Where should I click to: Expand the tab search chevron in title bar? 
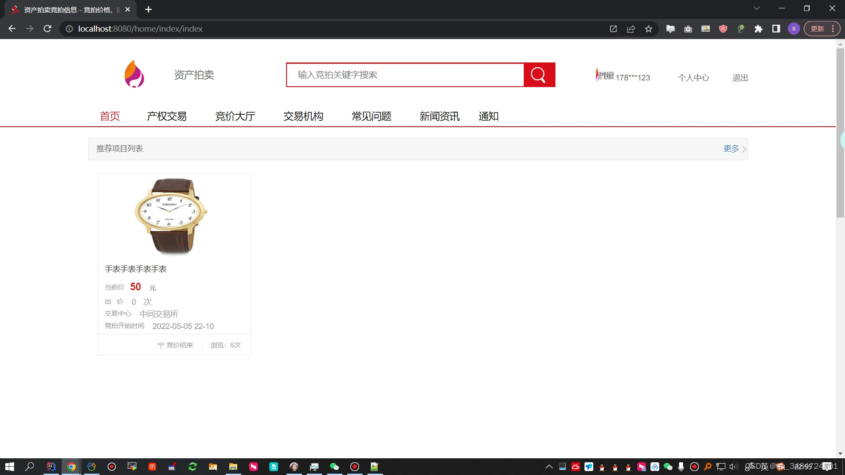tap(757, 8)
